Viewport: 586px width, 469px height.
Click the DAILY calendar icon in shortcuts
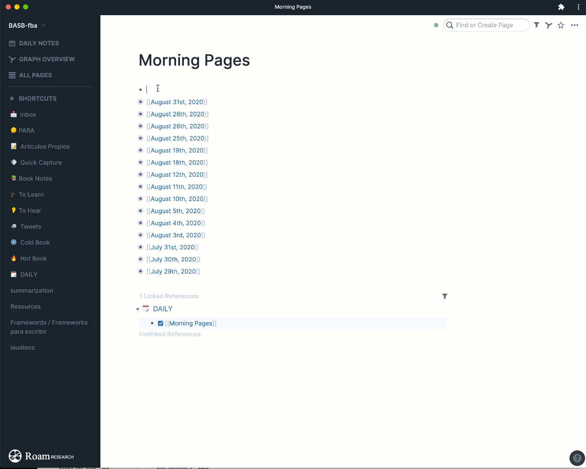[x=13, y=274]
